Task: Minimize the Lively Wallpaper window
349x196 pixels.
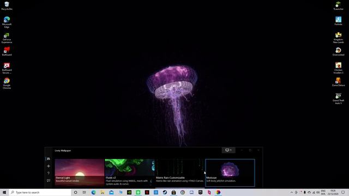Action: click(242, 150)
